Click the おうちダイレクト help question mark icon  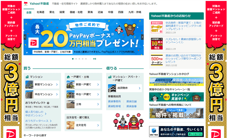[48, 103]
